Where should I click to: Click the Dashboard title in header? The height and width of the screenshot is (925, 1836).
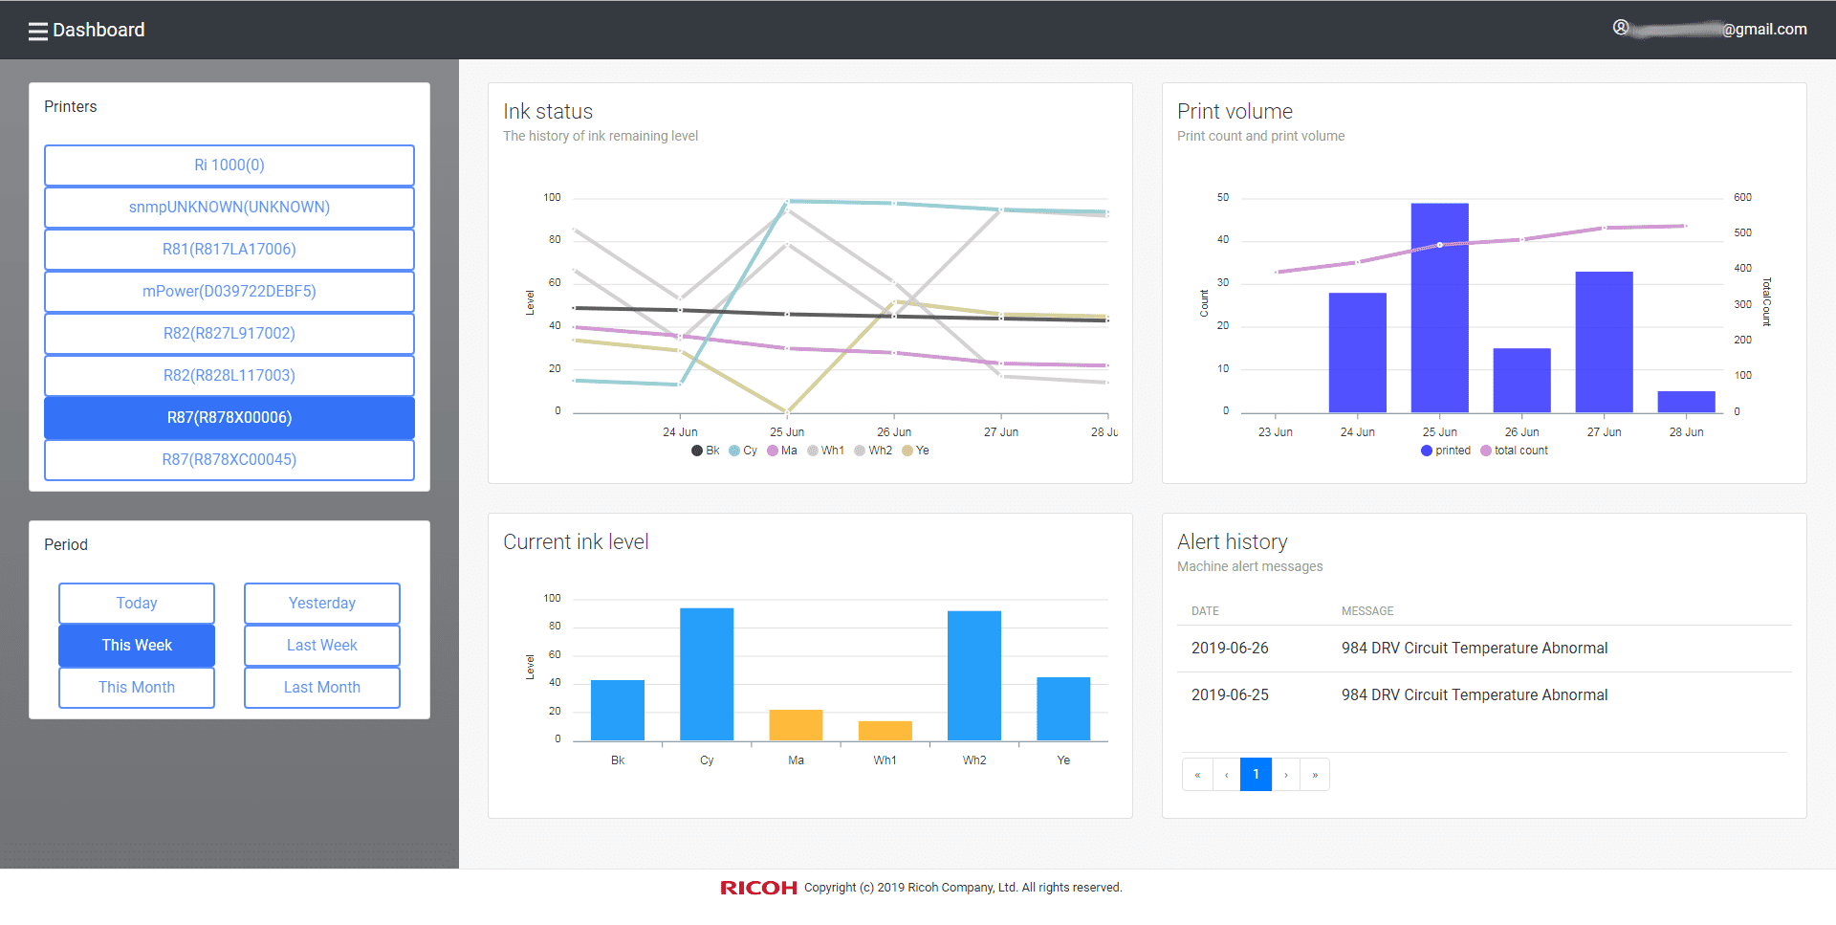(x=99, y=30)
